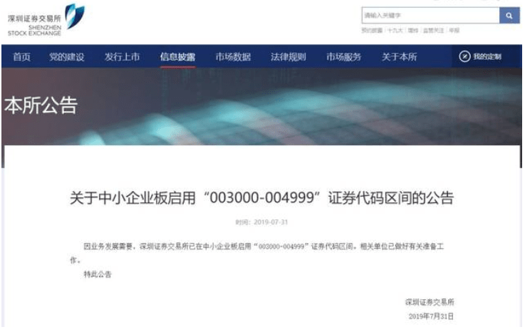Open the 市场数据 menu item
Screen dimensions: 525x332
[x=233, y=56]
